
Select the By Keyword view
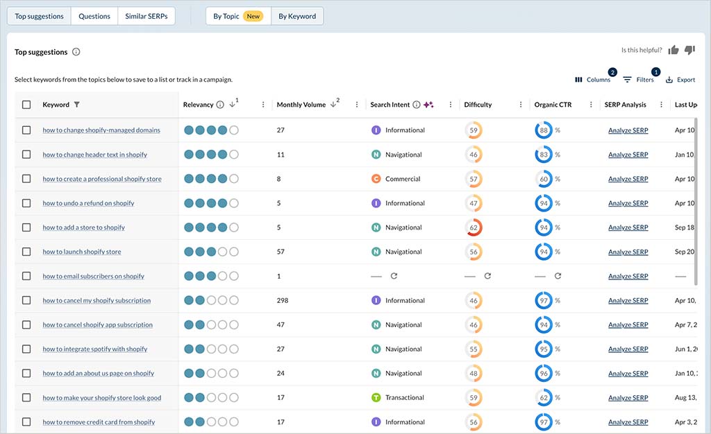coord(297,16)
